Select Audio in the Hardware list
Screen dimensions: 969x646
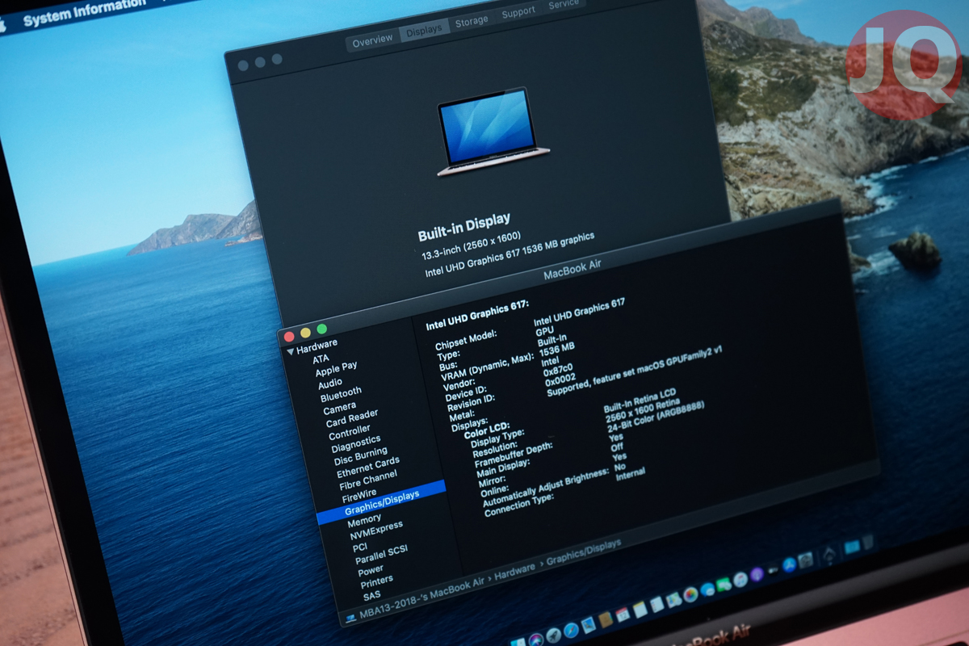[330, 384]
